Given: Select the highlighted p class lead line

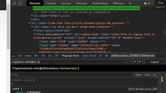Looking at the screenshot, I should pos(86,8).
